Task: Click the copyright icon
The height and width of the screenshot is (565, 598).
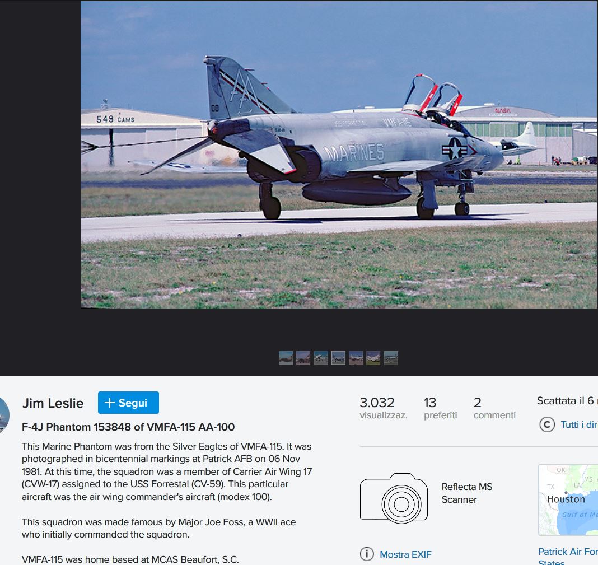Action: 547,424
